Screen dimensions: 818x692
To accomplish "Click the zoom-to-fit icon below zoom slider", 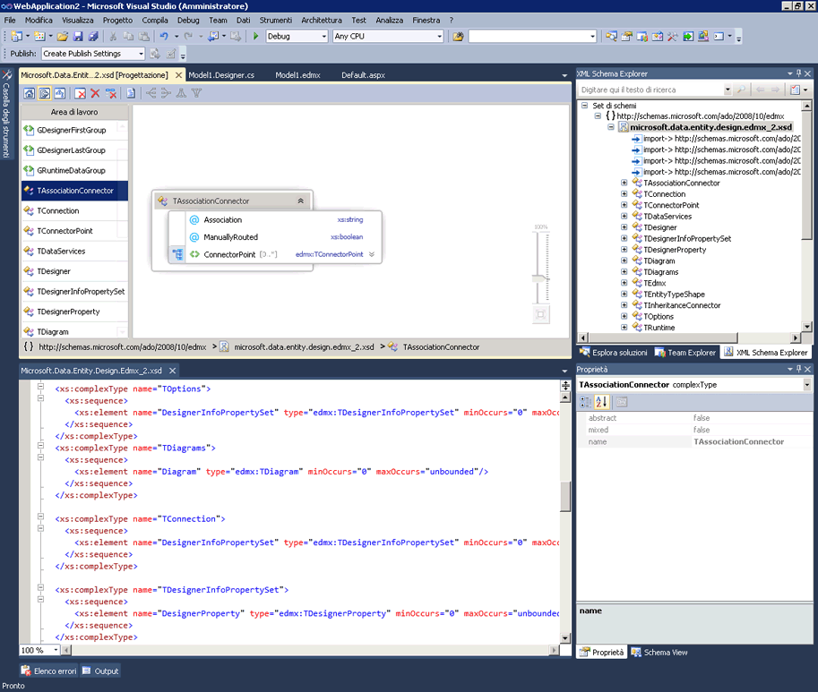I will pyautogui.click(x=540, y=314).
